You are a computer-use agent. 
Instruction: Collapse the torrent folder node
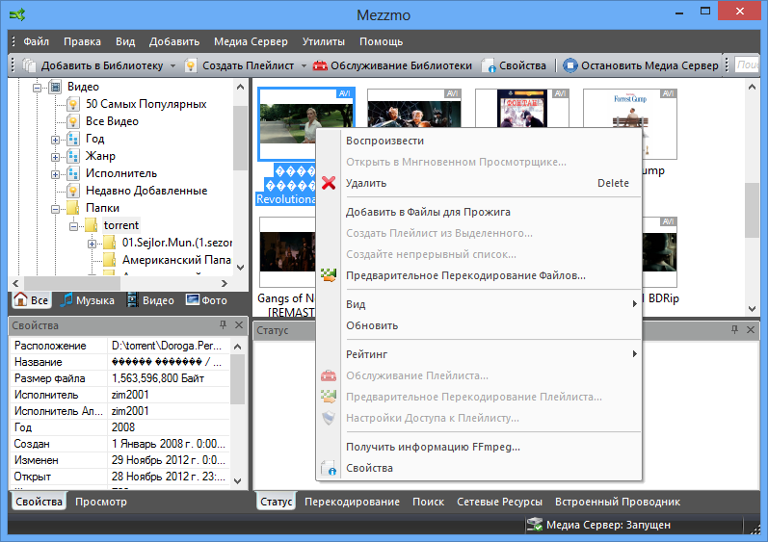74,225
